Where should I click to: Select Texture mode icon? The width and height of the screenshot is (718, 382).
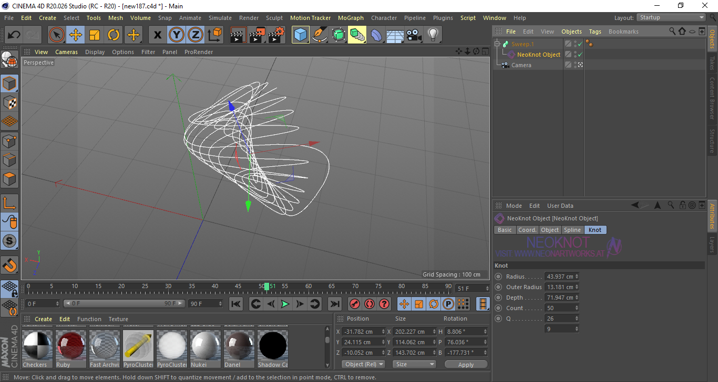9,102
